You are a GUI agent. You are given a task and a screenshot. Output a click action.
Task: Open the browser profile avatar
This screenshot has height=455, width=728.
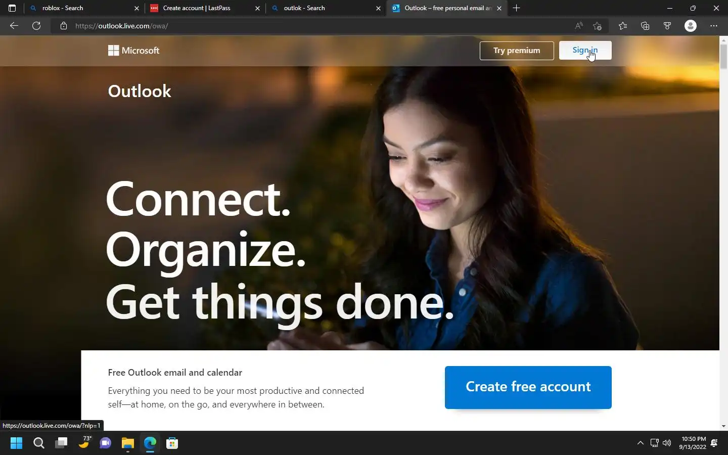click(x=691, y=26)
